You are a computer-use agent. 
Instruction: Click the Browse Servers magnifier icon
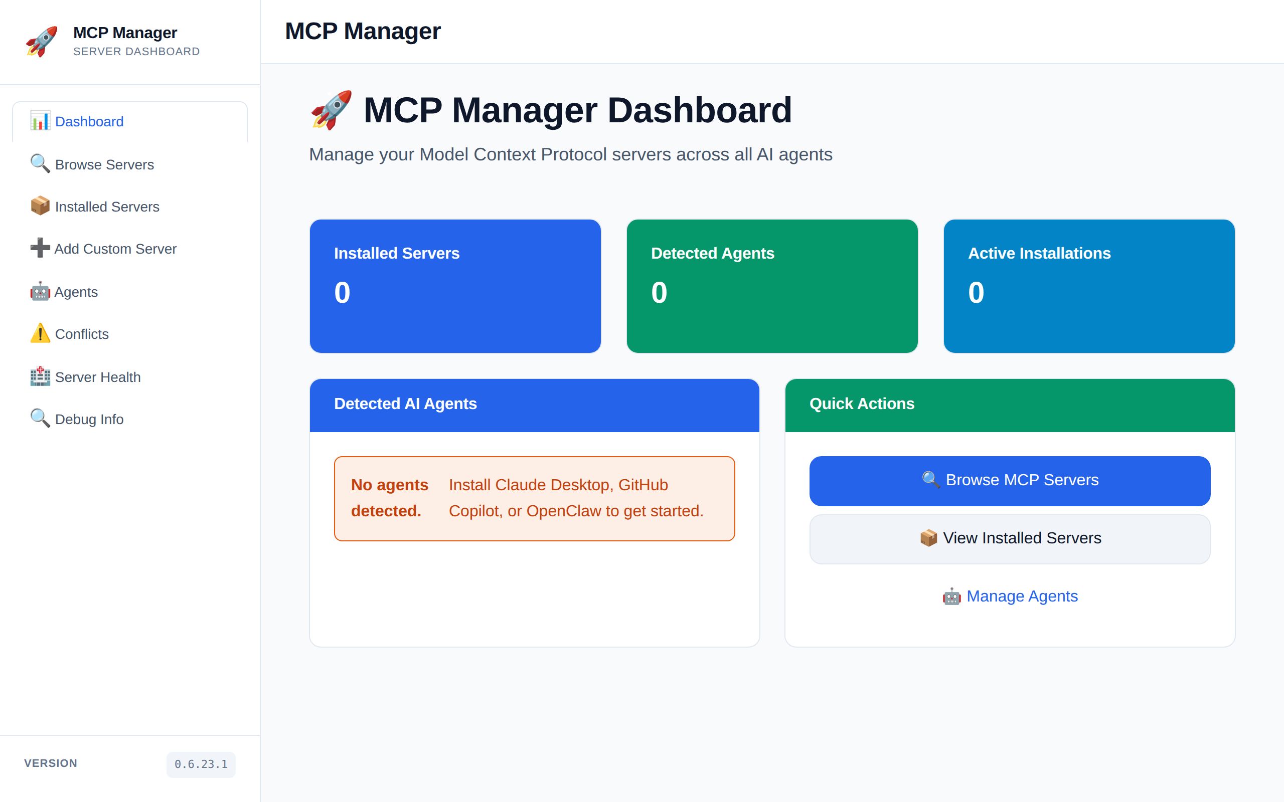(x=40, y=164)
